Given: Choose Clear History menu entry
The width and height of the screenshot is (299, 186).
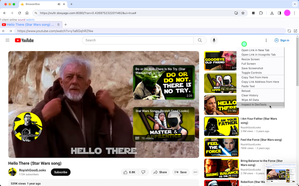Looking at the screenshot, I should [250, 96].
